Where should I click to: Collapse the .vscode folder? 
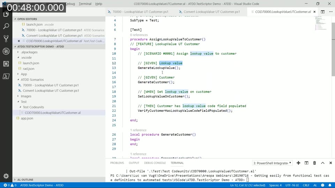point(18,57)
